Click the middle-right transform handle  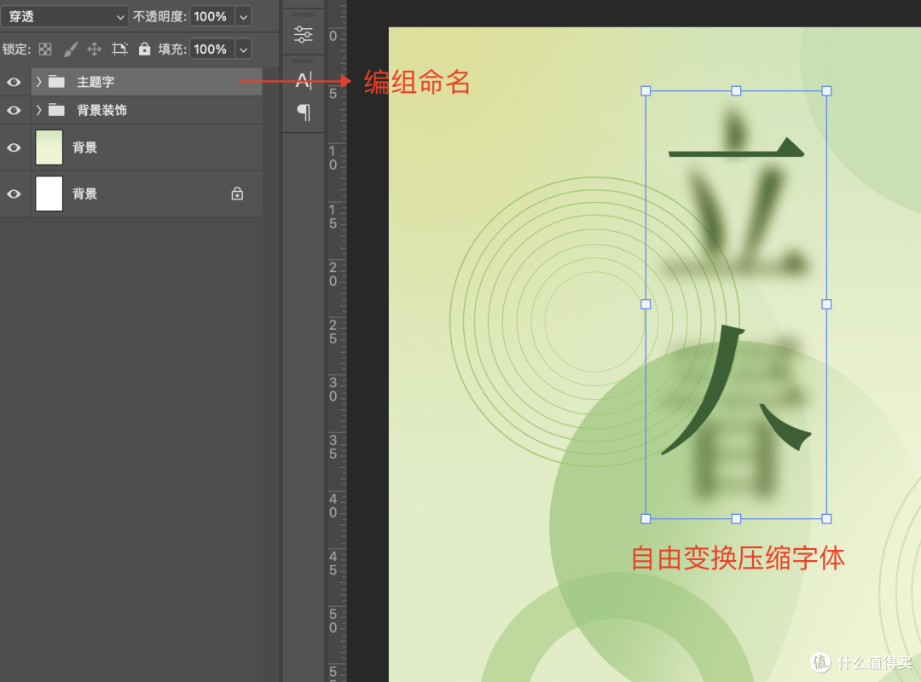pos(826,304)
